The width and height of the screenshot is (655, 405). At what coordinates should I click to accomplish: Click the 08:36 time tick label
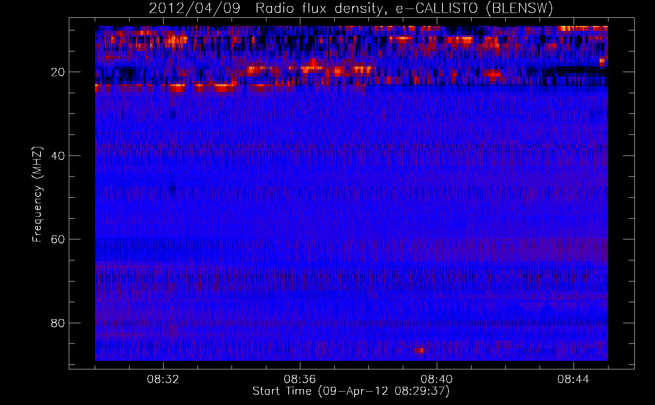(300, 379)
